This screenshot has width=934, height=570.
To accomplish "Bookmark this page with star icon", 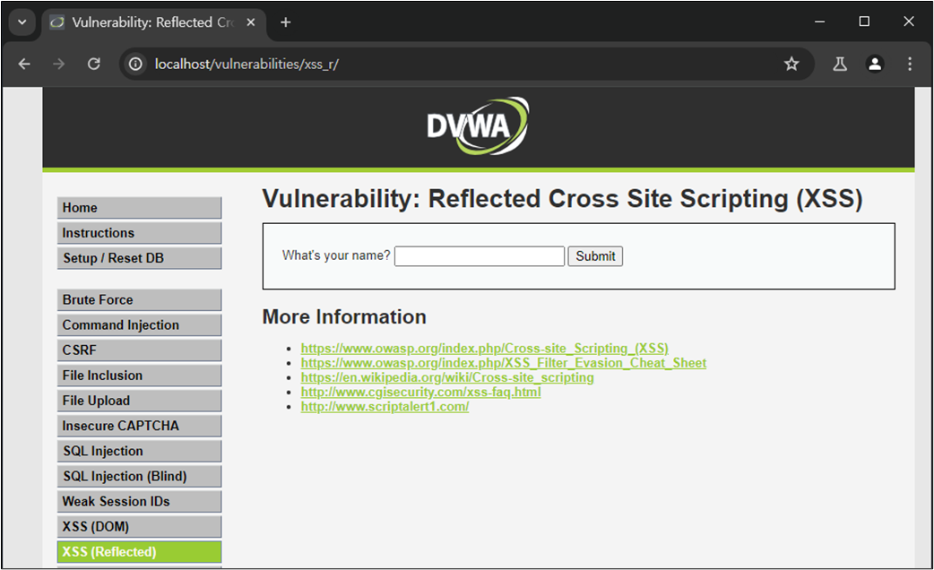I will pyautogui.click(x=791, y=64).
